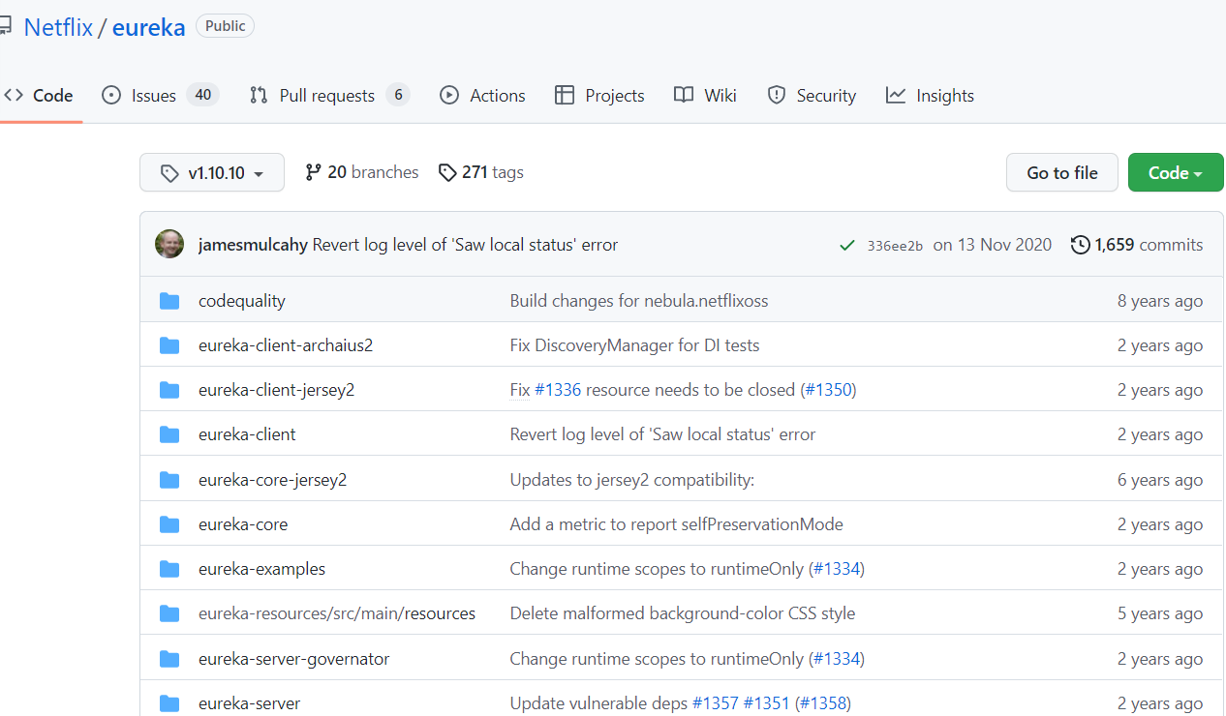Viewport: 1226px width, 716px height.
Task: Click #1334 link in eureka-server-governator row
Action: click(837, 659)
